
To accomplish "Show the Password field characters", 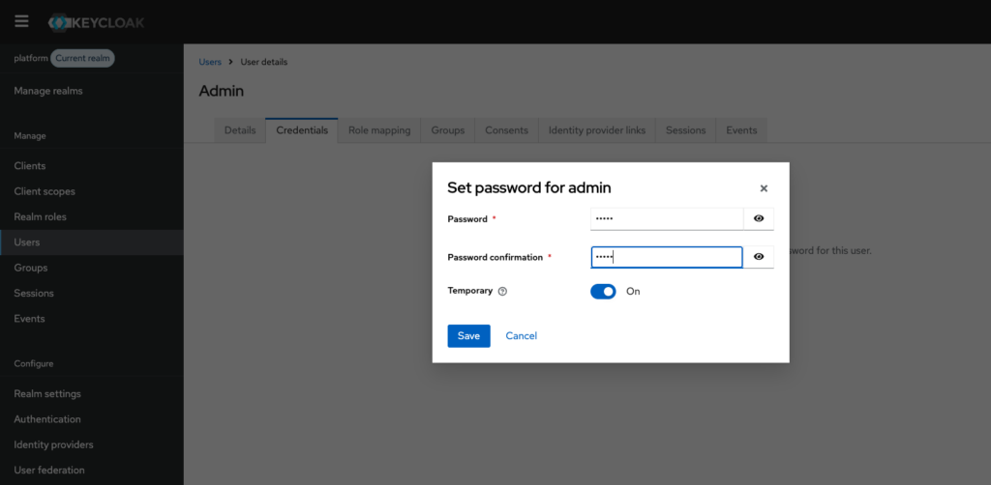I will 759,219.
